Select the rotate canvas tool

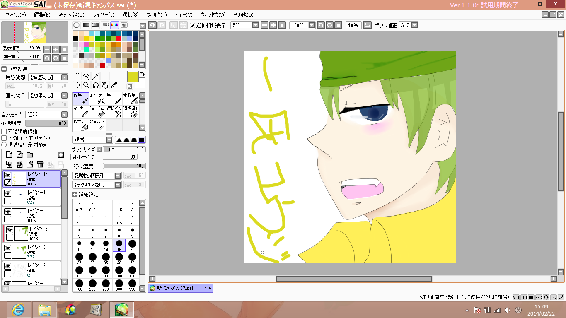95,85
